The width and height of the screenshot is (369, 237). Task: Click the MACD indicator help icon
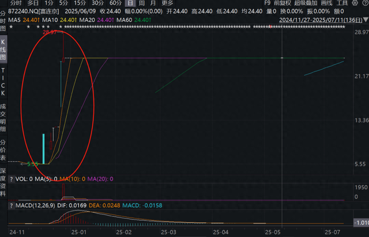[x=11, y=205]
